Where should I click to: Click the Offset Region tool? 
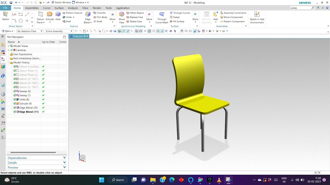tap(135, 13)
